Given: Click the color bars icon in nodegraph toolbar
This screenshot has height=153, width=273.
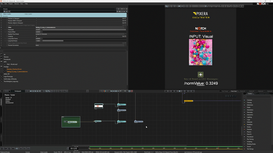Looking at the screenshot, I should tap(105, 91).
